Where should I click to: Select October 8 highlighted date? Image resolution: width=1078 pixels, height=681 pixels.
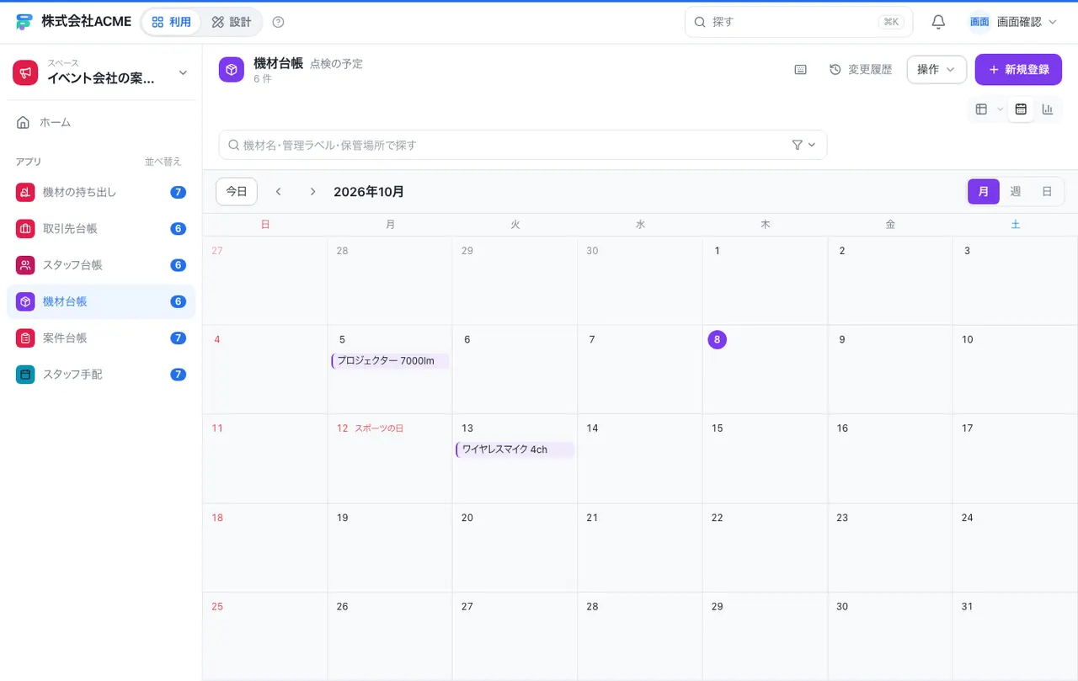pyautogui.click(x=717, y=340)
